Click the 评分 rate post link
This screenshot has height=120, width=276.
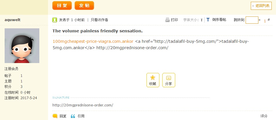click(x=264, y=116)
